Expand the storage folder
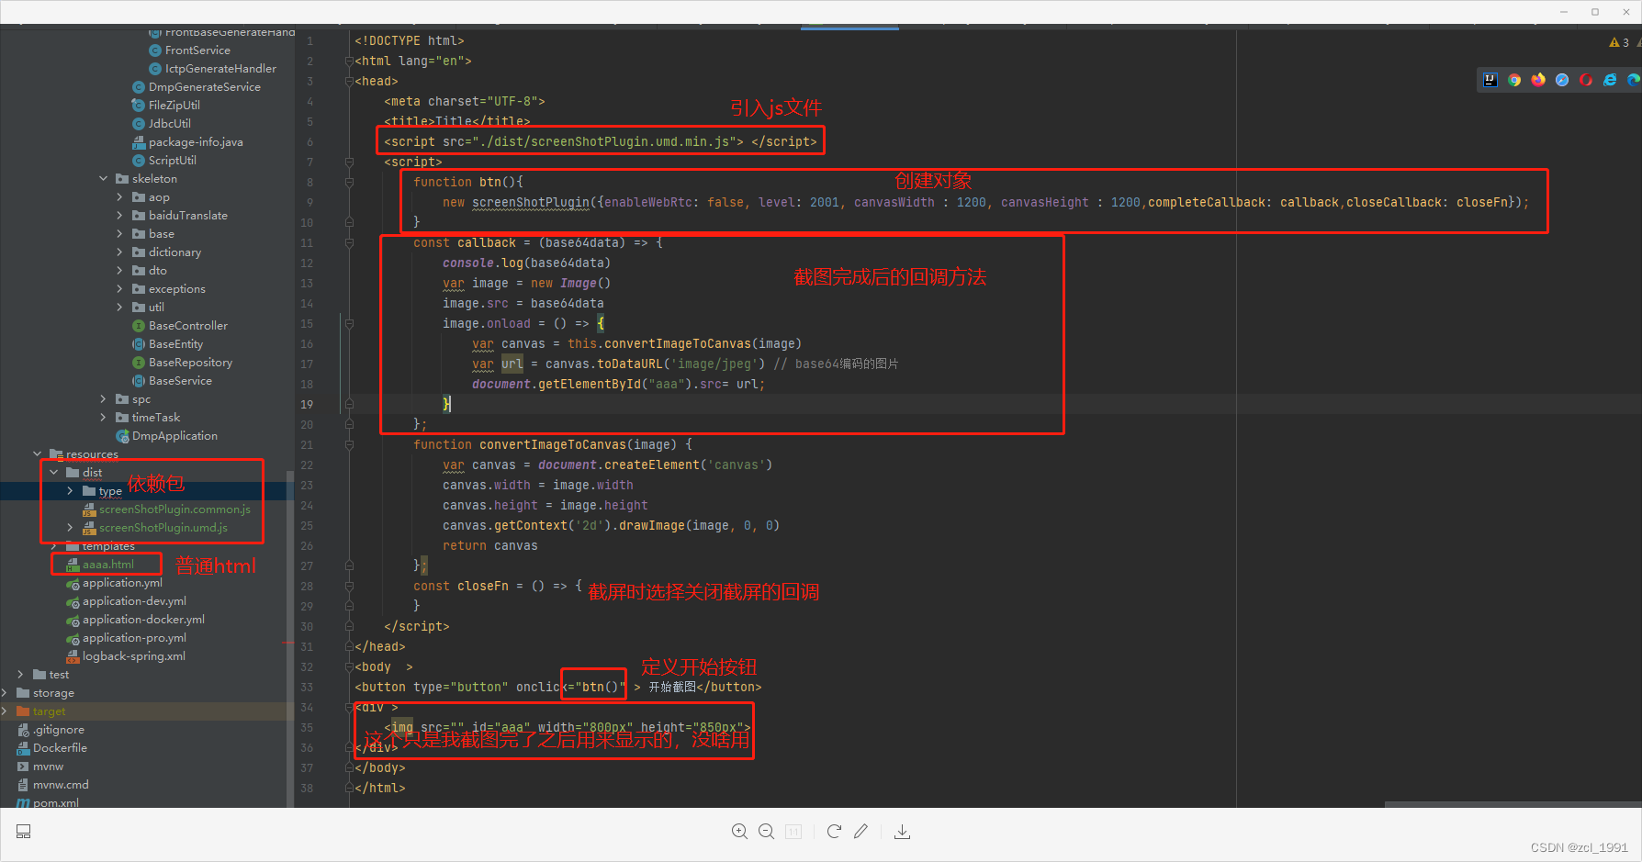This screenshot has width=1642, height=862. click(5, 693)
